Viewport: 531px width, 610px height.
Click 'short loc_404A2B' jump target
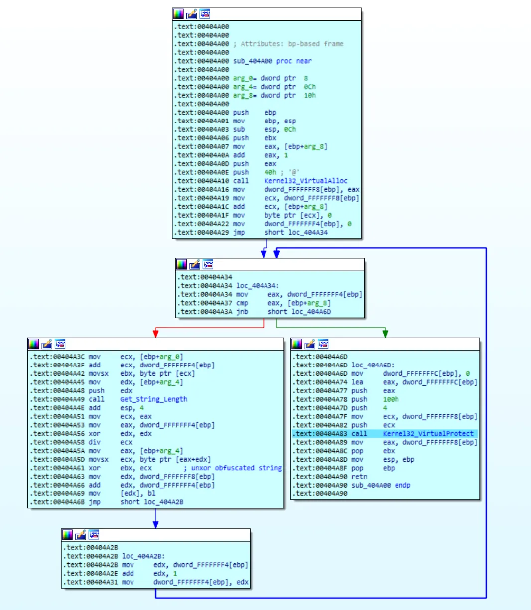(x=151, y=502)
